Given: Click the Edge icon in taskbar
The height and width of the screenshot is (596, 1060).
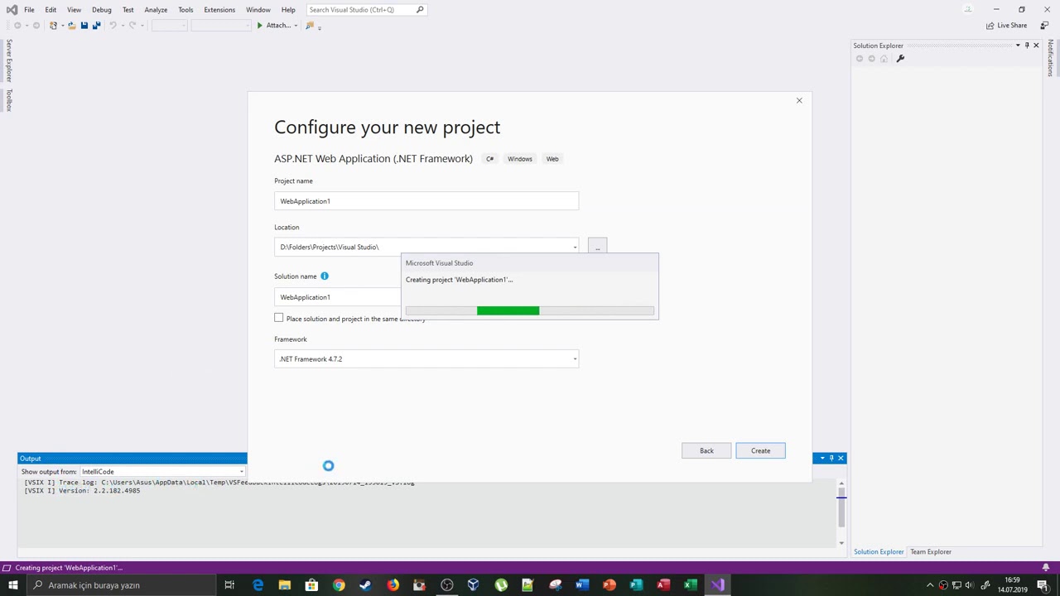Looking at the screenshot, I should click(258, 585).
